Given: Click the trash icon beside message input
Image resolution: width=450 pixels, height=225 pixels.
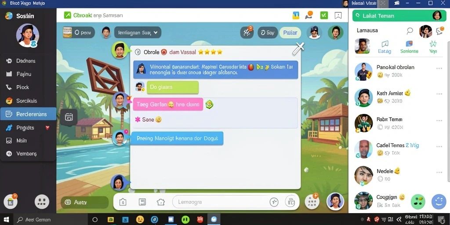Looking at the screenshot, I should 291,202.
